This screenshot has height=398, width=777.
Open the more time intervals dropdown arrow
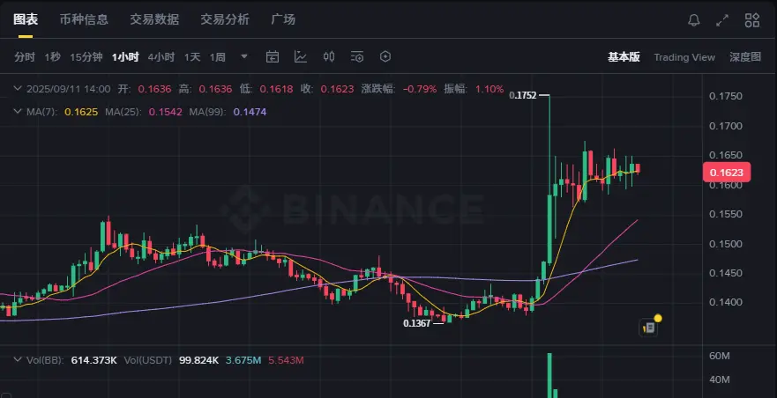pyautogui.click(x=243, y=57)
